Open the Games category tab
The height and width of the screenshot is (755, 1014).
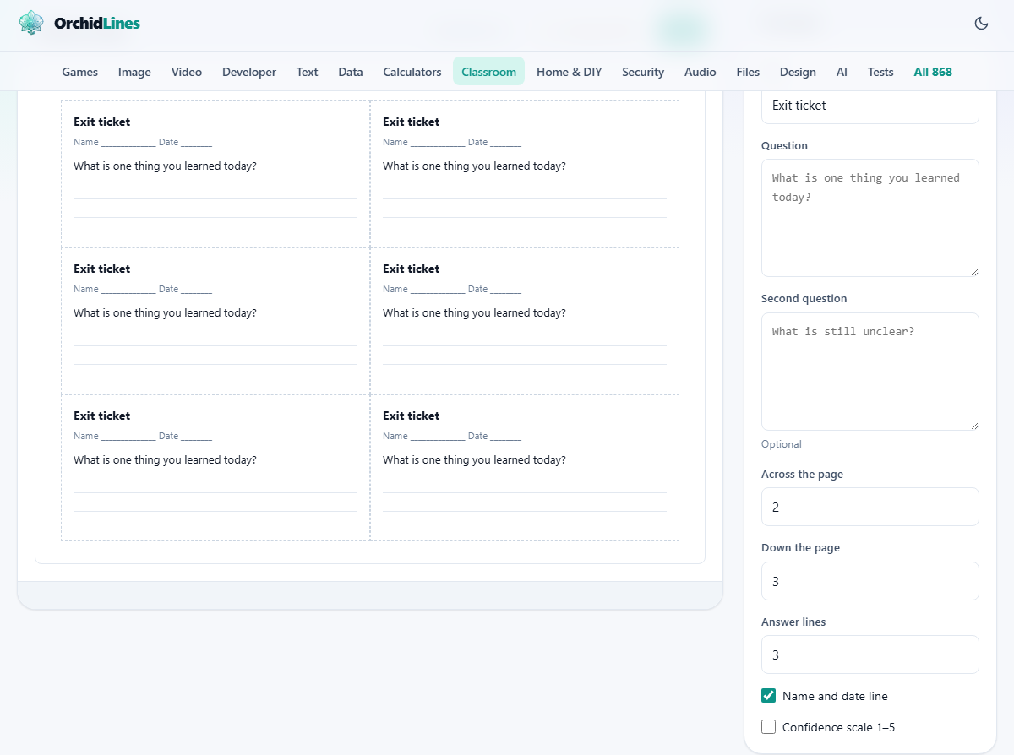click(x=80, y=72)
